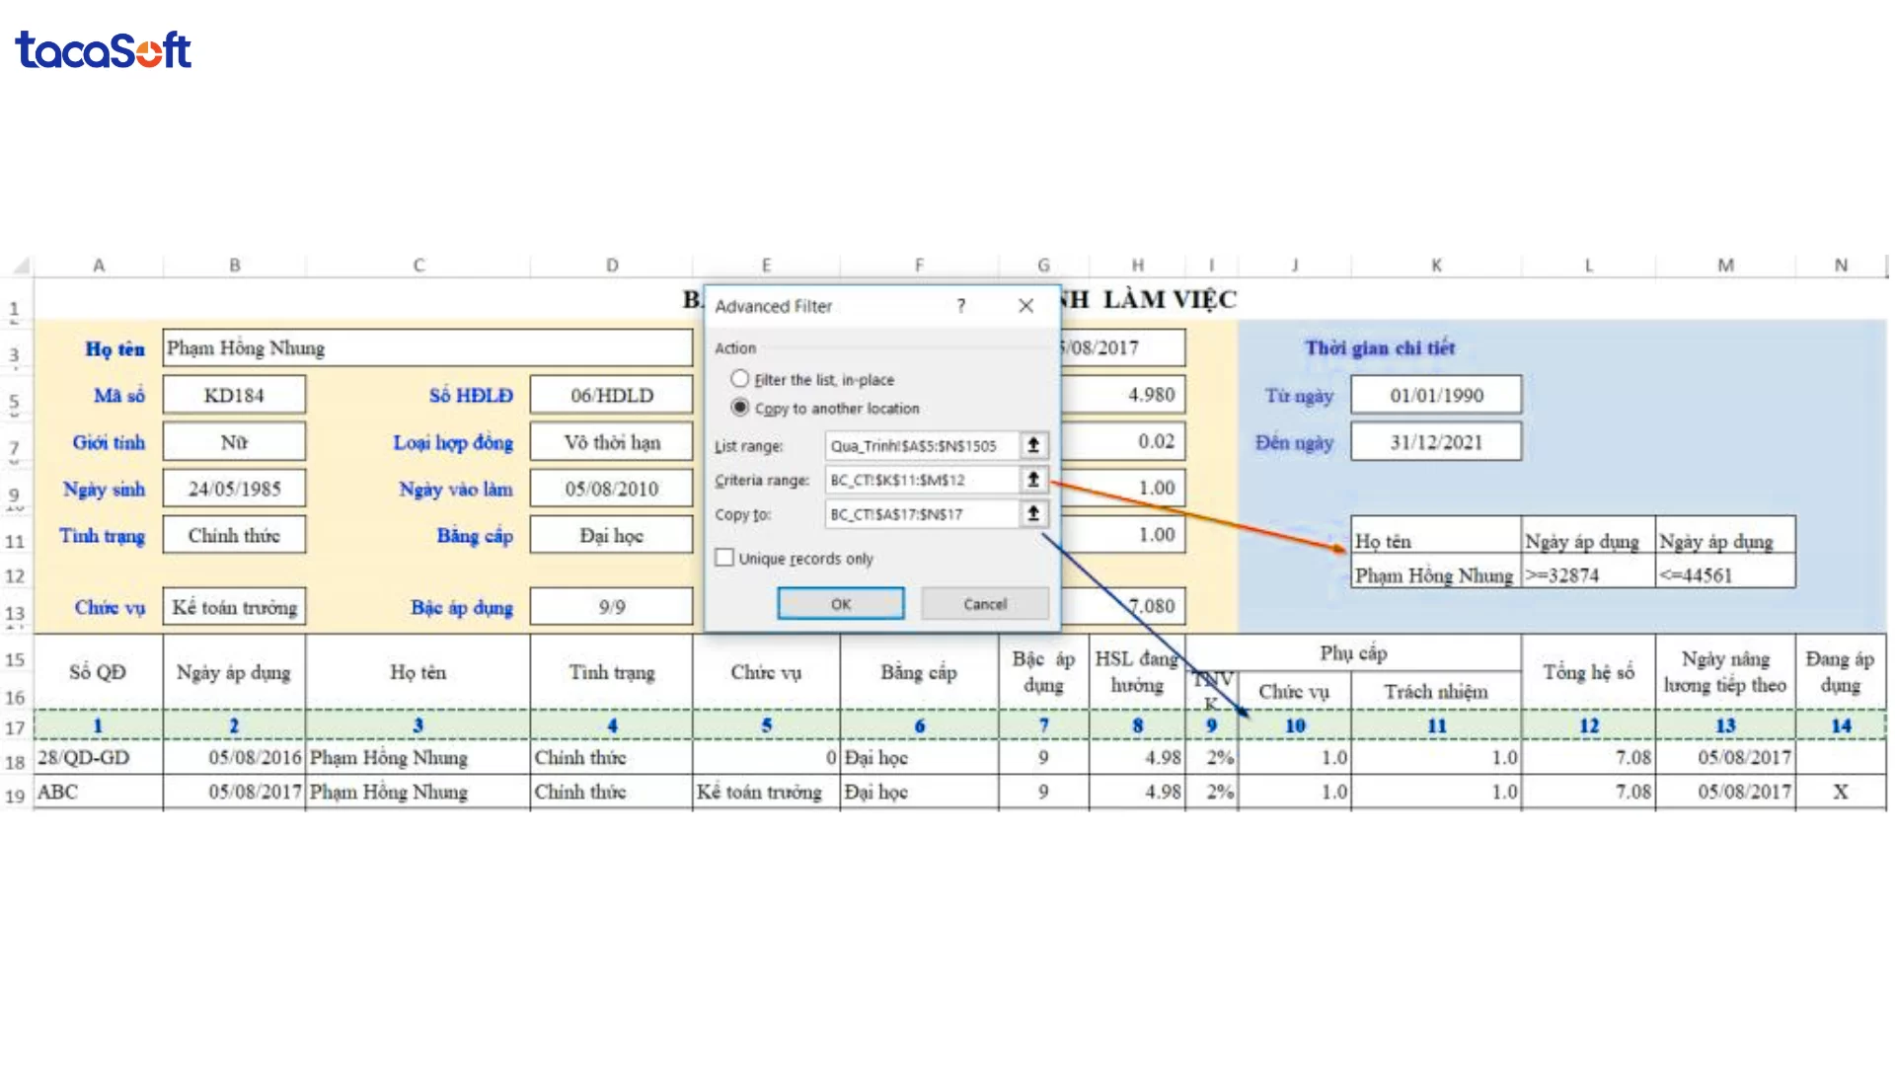Confirm the filter with OK
The image size is (1895, 1066).
(x=840, y=603)
